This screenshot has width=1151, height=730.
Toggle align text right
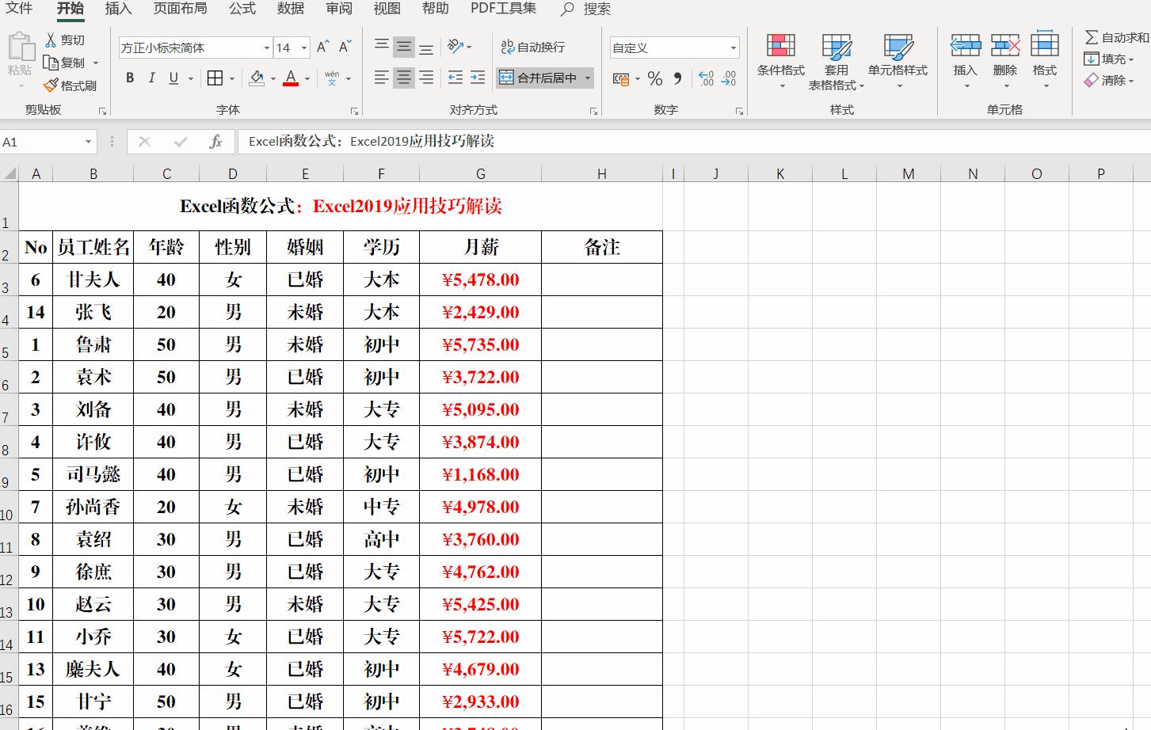tap(426, 78)
